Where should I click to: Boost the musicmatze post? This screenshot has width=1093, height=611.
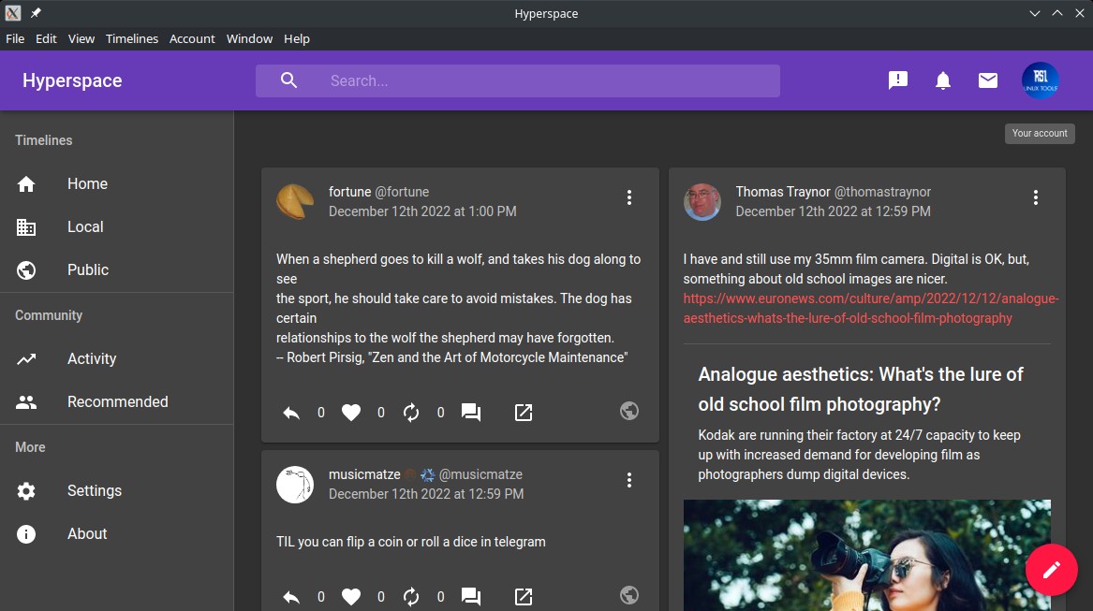point(411,596)
